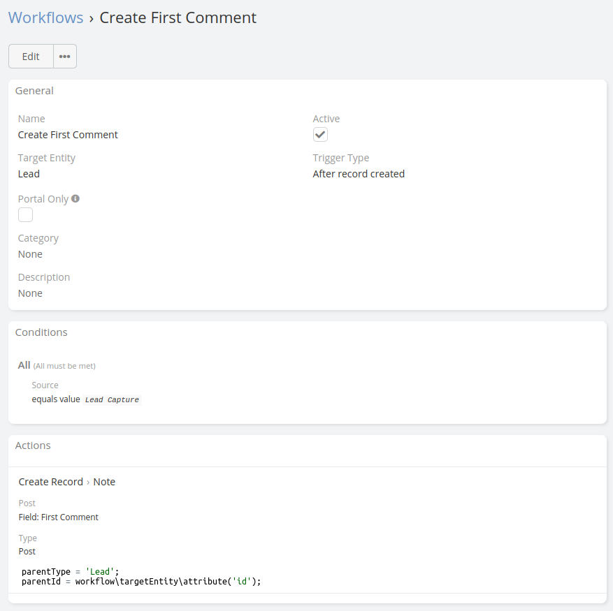Click the 'Create Record › Note' action title
613x611 pixels.
point(67,482)
